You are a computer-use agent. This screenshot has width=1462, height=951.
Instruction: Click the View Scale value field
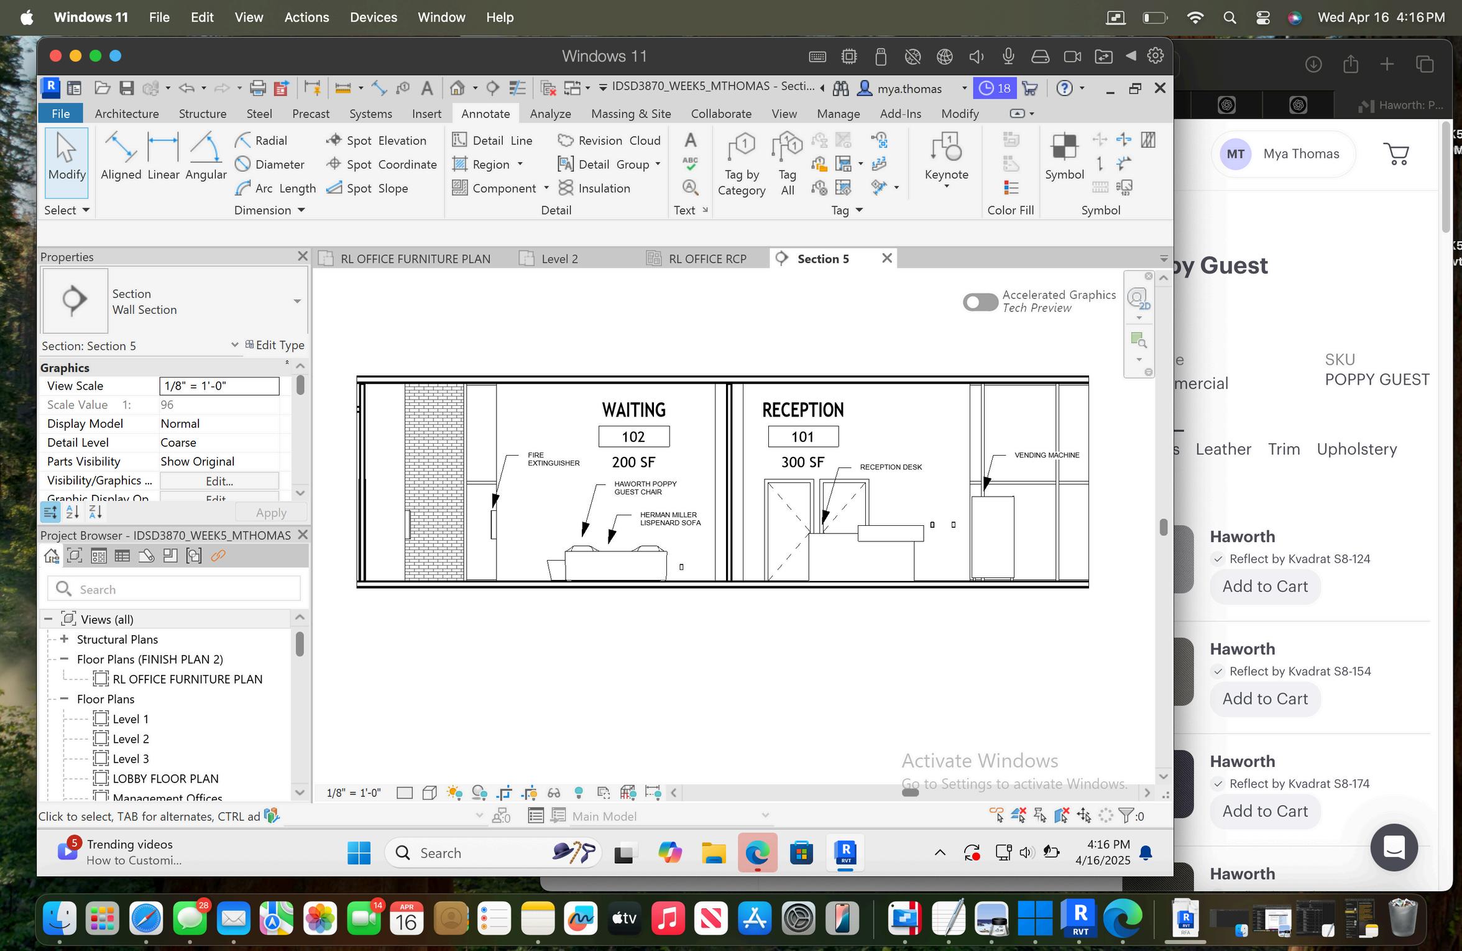pos(219,385)
